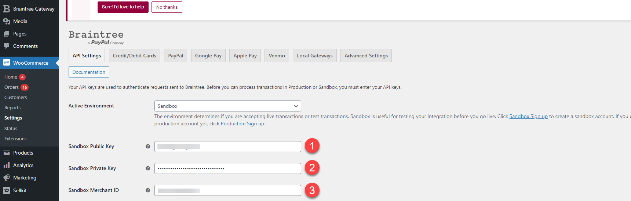Click the Products sidebar icon
The width and height of the screenshot is (631, 201).
tap(7, 153)
